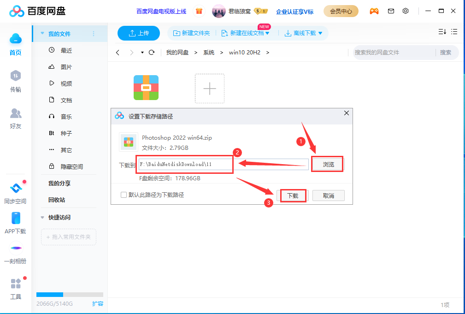
Task: Open 我的分享 page
Action: [59, 184]
